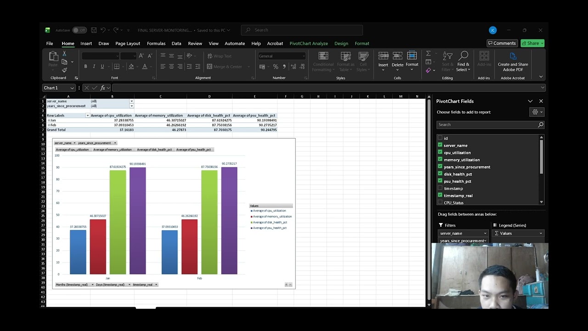
Task: Click the JC account avatar
Action: click(x=492, y=30)
